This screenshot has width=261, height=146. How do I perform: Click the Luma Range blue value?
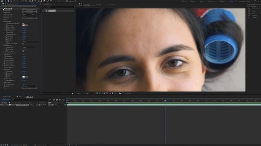[24, 27]
